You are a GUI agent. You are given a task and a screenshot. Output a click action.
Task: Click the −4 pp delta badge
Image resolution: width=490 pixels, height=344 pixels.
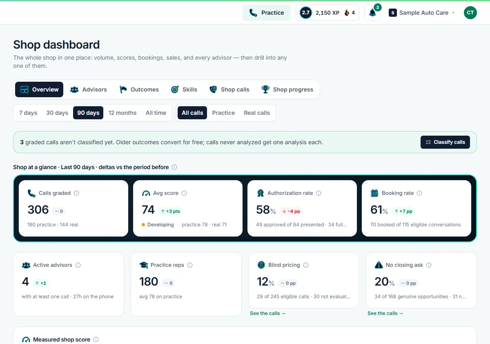[291, 211]
